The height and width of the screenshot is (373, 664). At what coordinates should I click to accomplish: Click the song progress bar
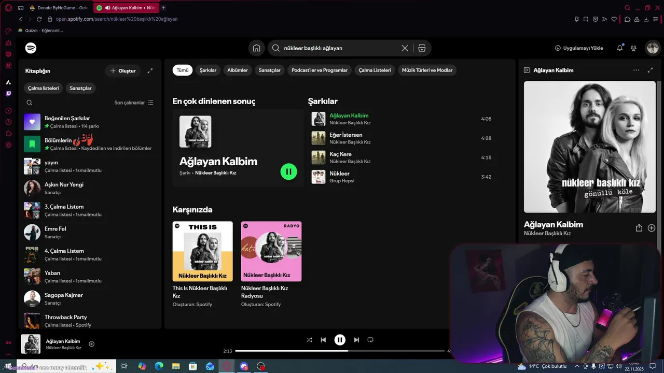click(x=340, y=351)
